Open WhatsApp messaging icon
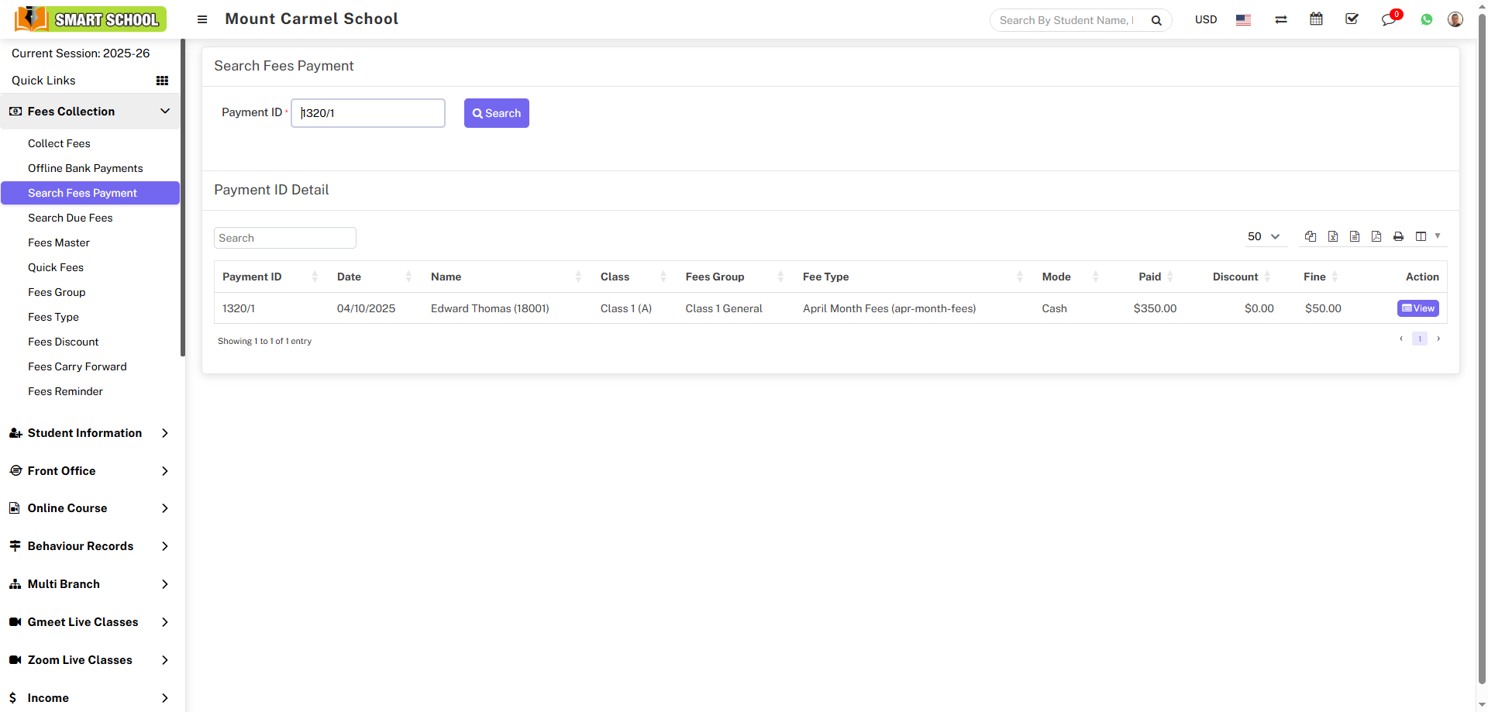The width and height of the screenshot is (1488, 712). (1427, 19)
